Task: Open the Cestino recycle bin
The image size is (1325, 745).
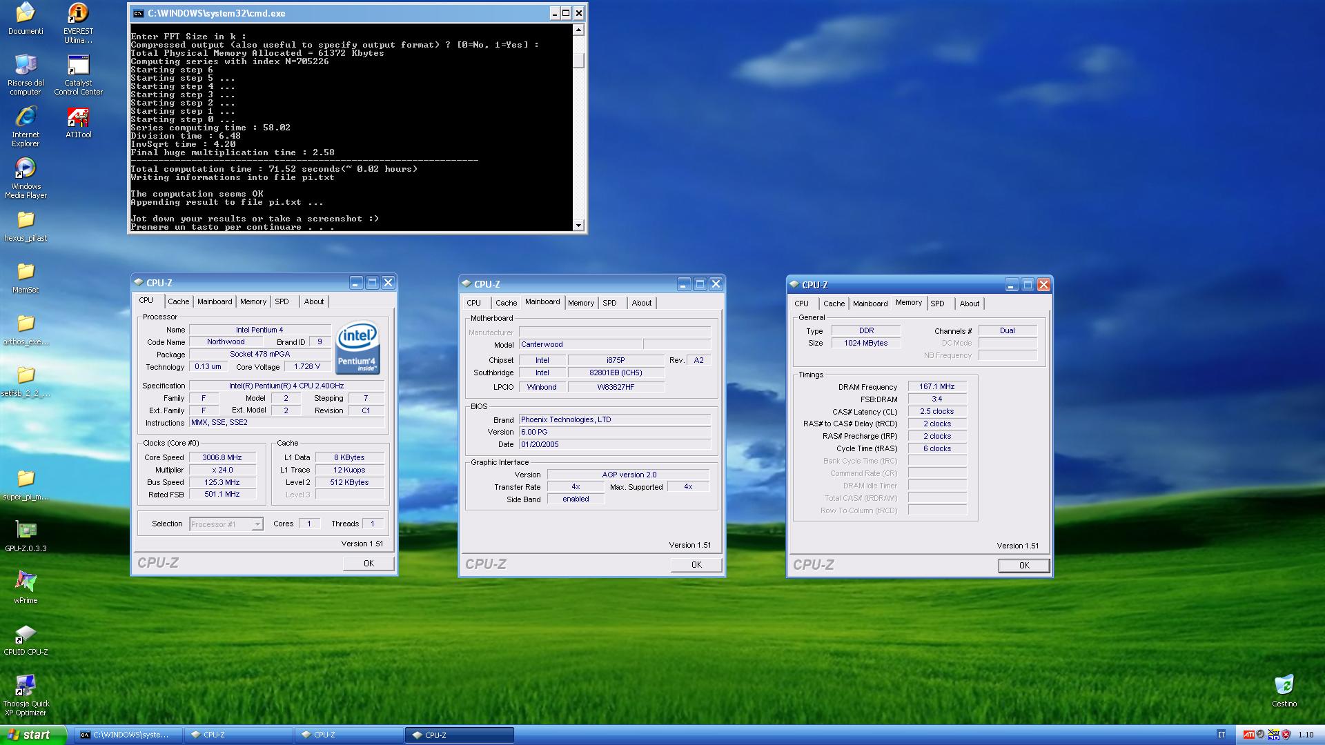Action: [x=1284, y=691]
